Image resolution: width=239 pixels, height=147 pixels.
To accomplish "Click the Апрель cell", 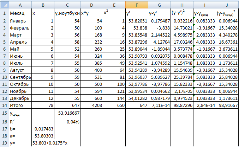I will click(x=20, y=42).
